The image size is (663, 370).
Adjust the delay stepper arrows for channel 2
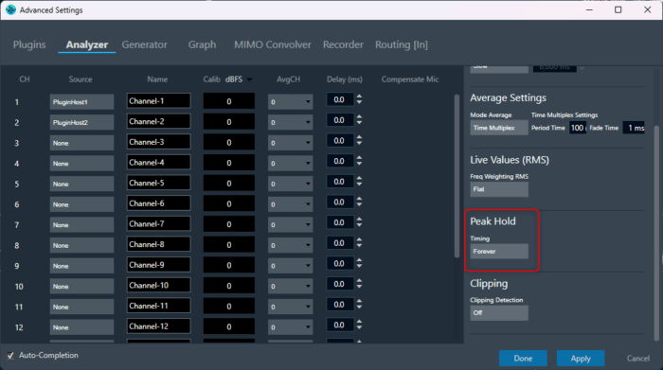click(x=359, y=120)
